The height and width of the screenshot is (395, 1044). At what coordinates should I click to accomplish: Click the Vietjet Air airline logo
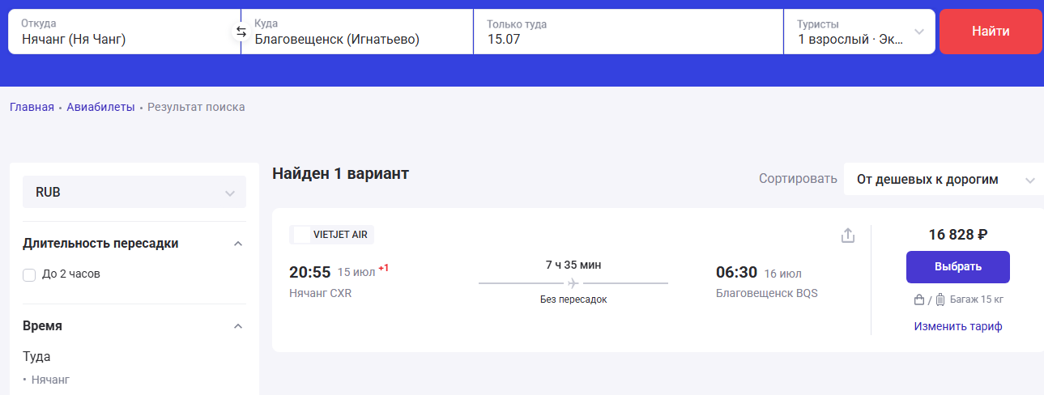tap(302, 235)
